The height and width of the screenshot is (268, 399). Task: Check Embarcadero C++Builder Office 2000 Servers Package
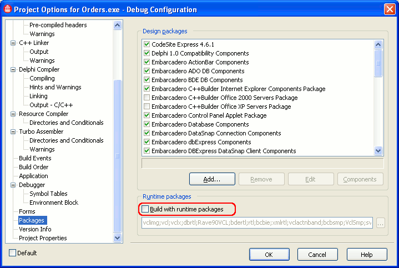click(x=147, y=98)
